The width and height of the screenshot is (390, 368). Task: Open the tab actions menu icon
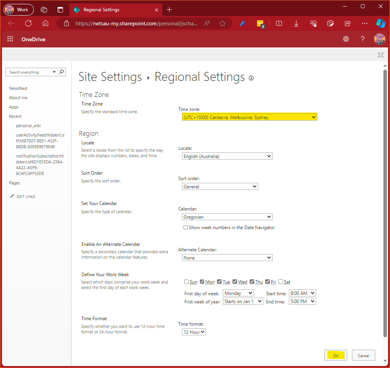coord(60,10)
